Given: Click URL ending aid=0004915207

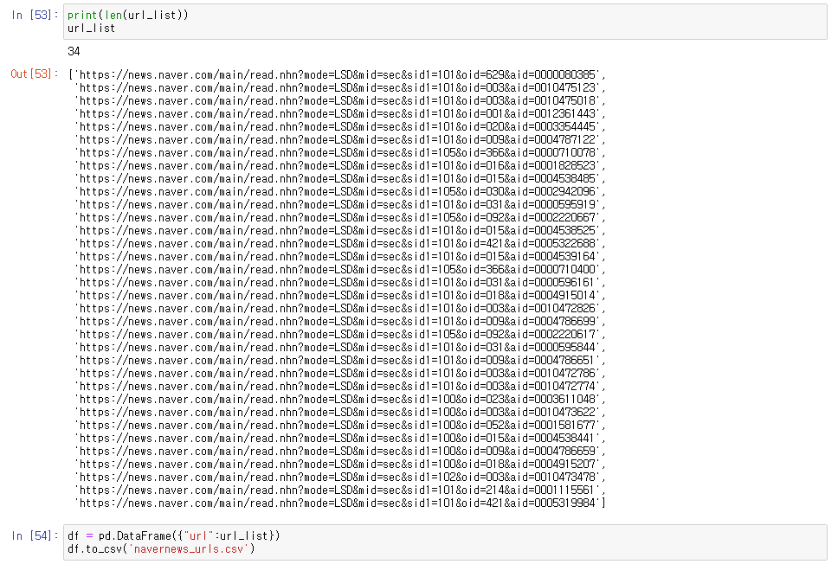Looking at the screenshot, I should (x=338, y=465).
